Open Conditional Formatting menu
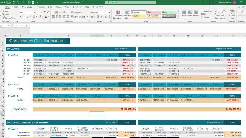The image size is (246, 138). tap(118, 14)
